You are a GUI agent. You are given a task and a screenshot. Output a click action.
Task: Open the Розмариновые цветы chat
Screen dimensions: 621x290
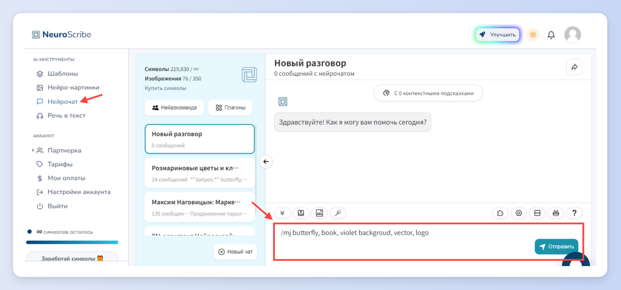coord(200,173)
